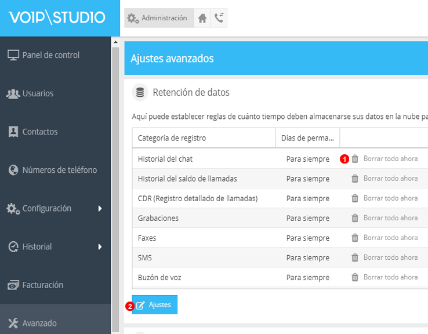Click trash icon for Buzón de voz
The image size is (428, 334).
coord(355,277)
